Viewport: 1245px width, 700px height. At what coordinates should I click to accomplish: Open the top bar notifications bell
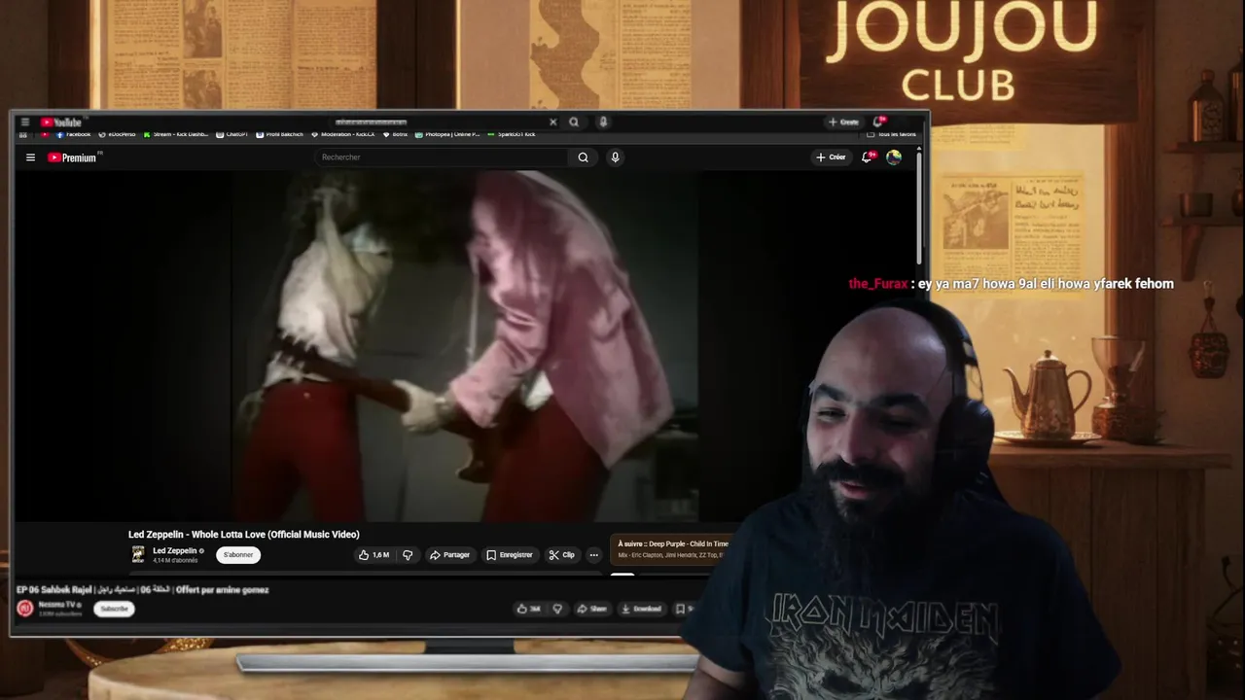click(878, 122)
